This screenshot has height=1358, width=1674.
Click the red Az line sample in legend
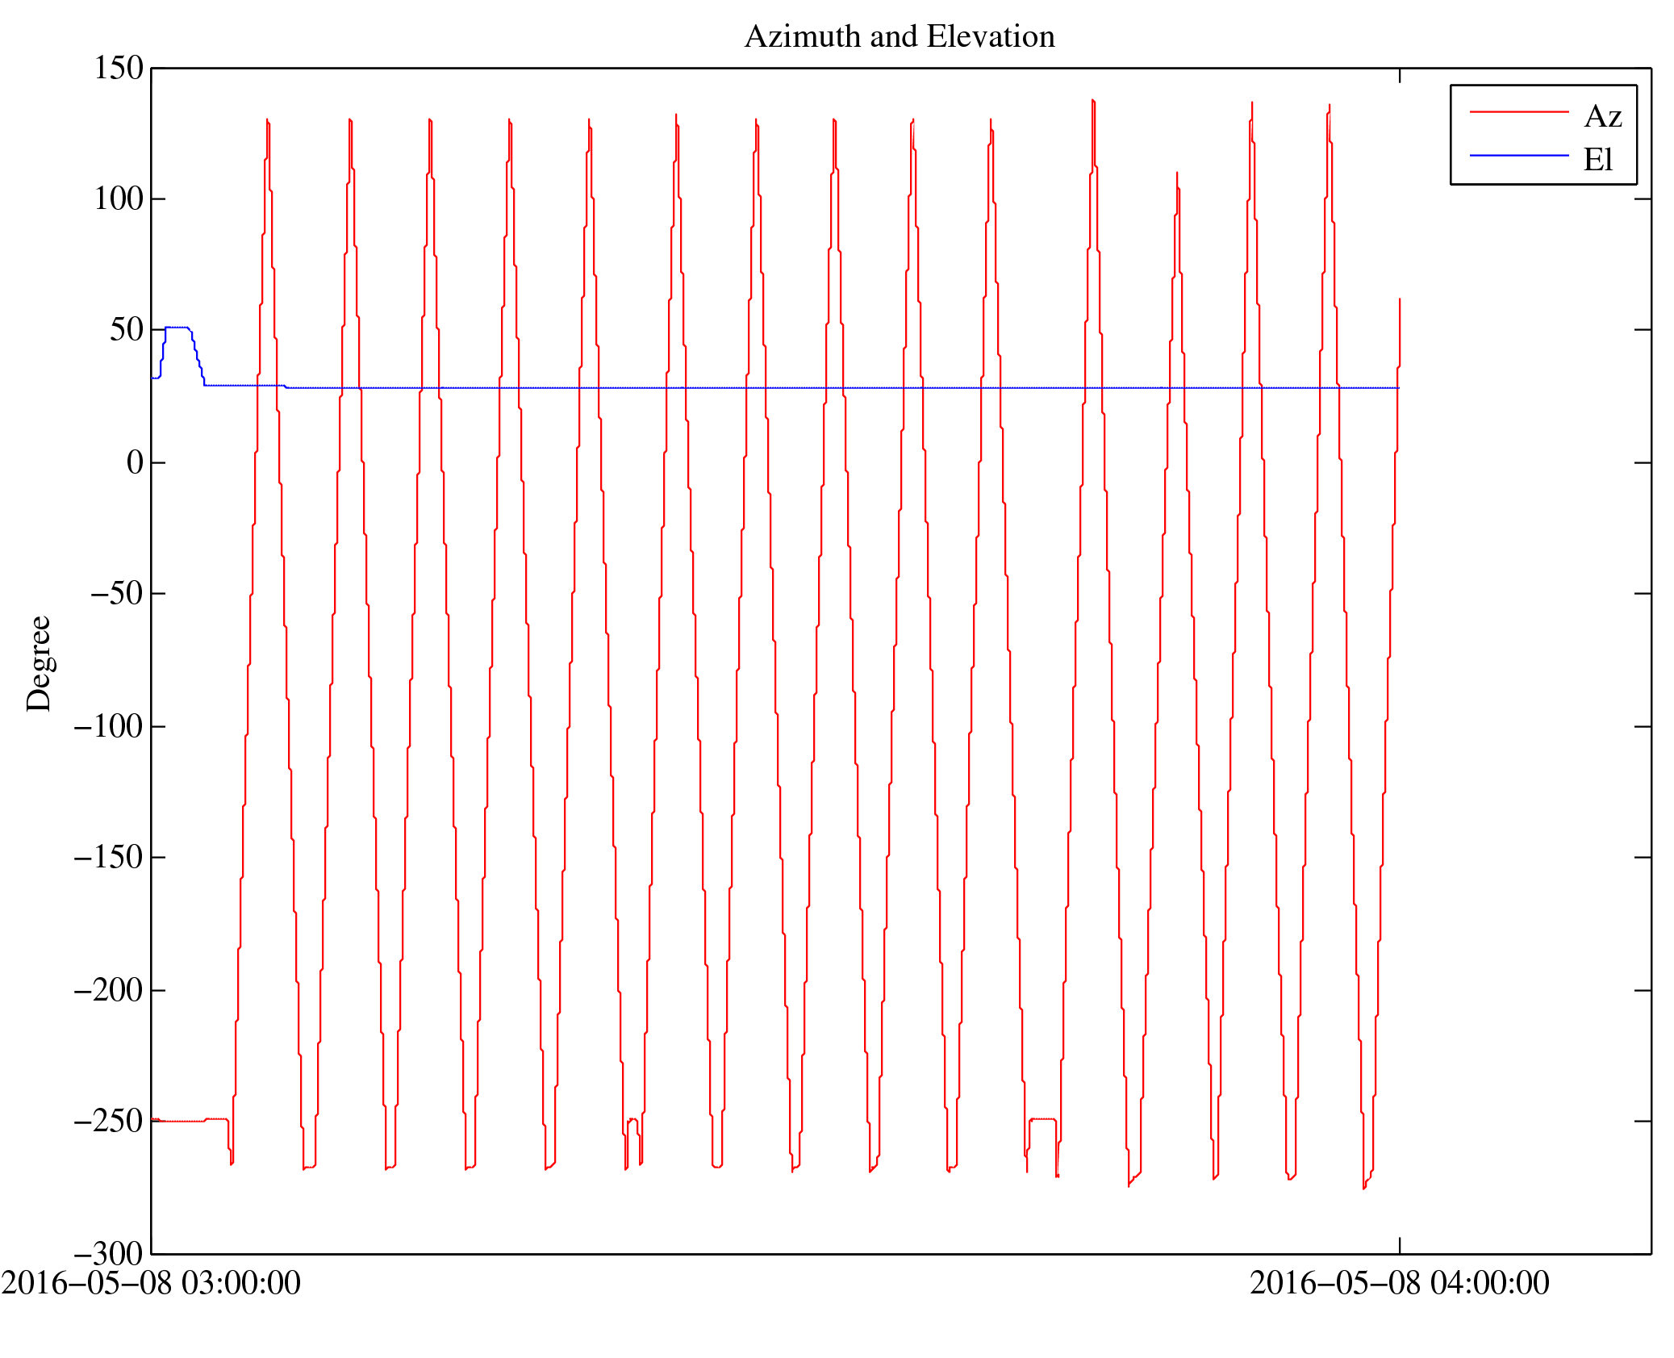click(x=1518, y=112)
